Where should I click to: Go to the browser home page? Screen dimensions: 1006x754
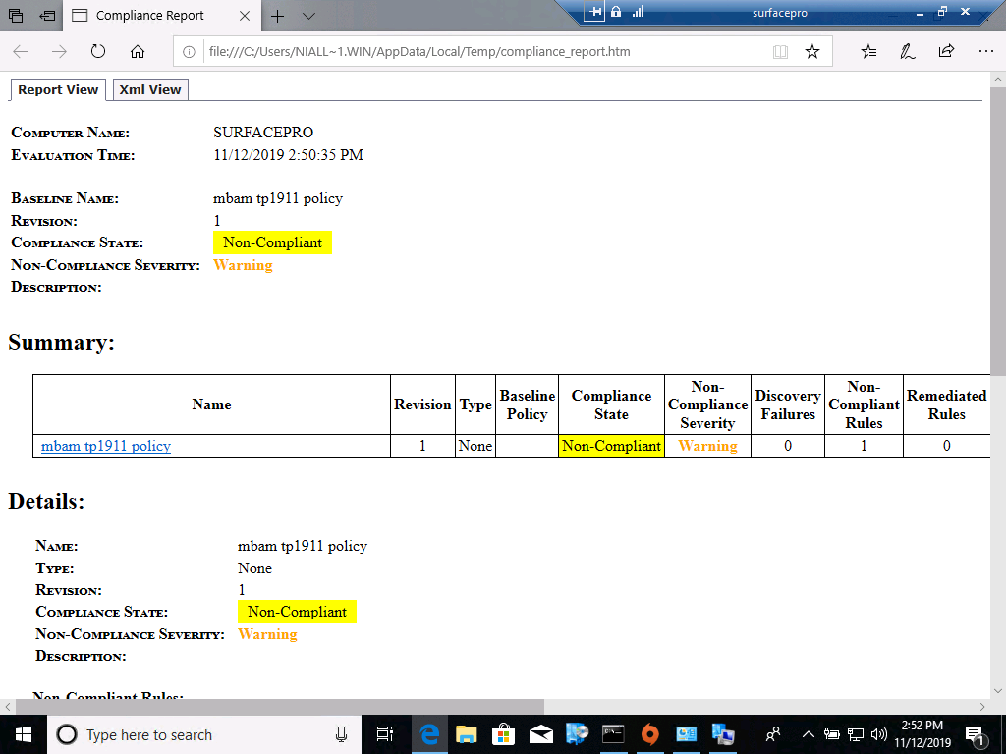click(138, 51)
